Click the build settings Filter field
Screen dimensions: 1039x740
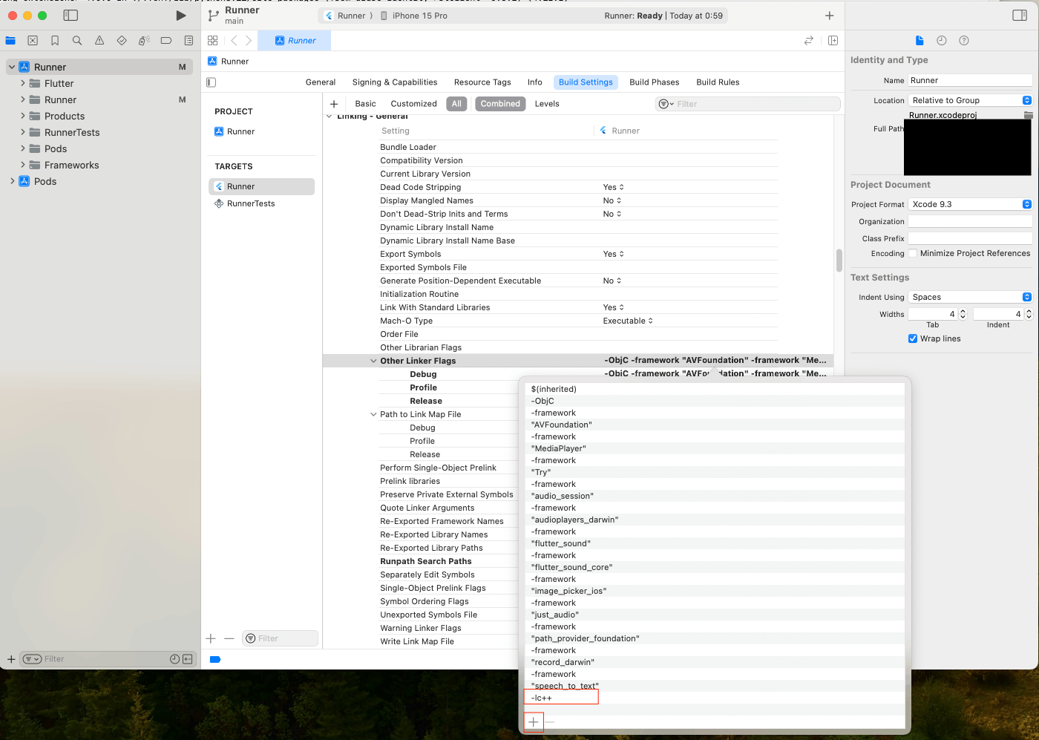748,104
